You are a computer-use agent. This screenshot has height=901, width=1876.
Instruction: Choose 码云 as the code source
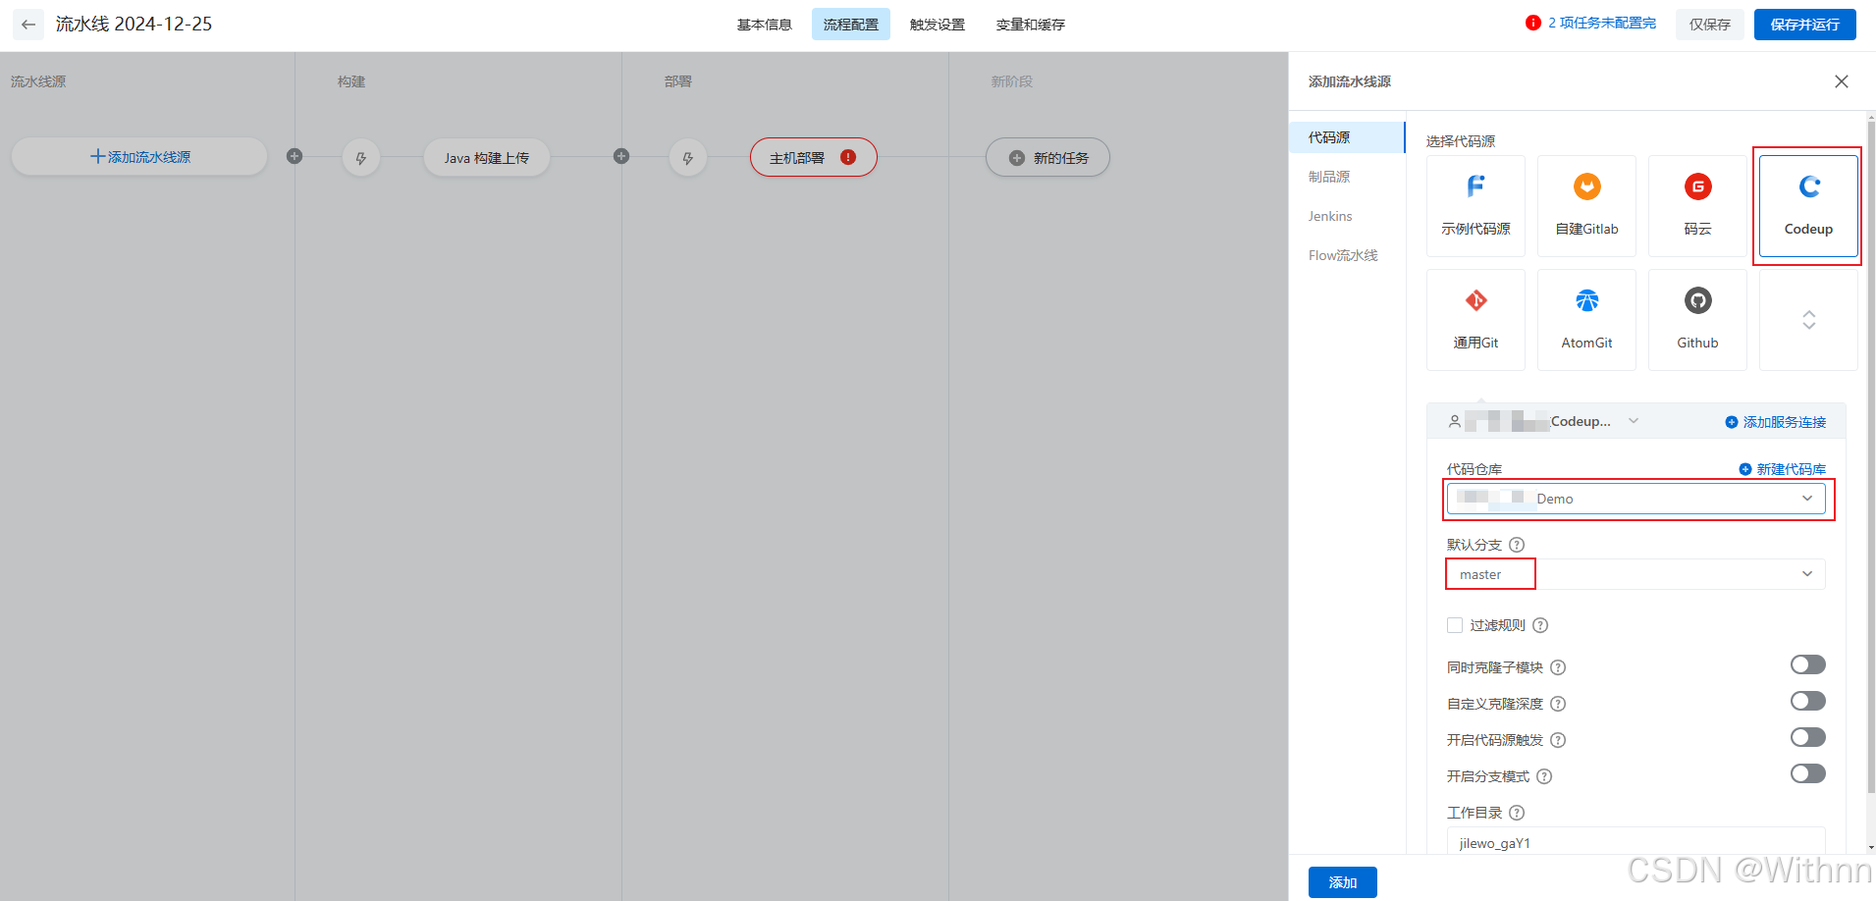(x=1696, y=203)
